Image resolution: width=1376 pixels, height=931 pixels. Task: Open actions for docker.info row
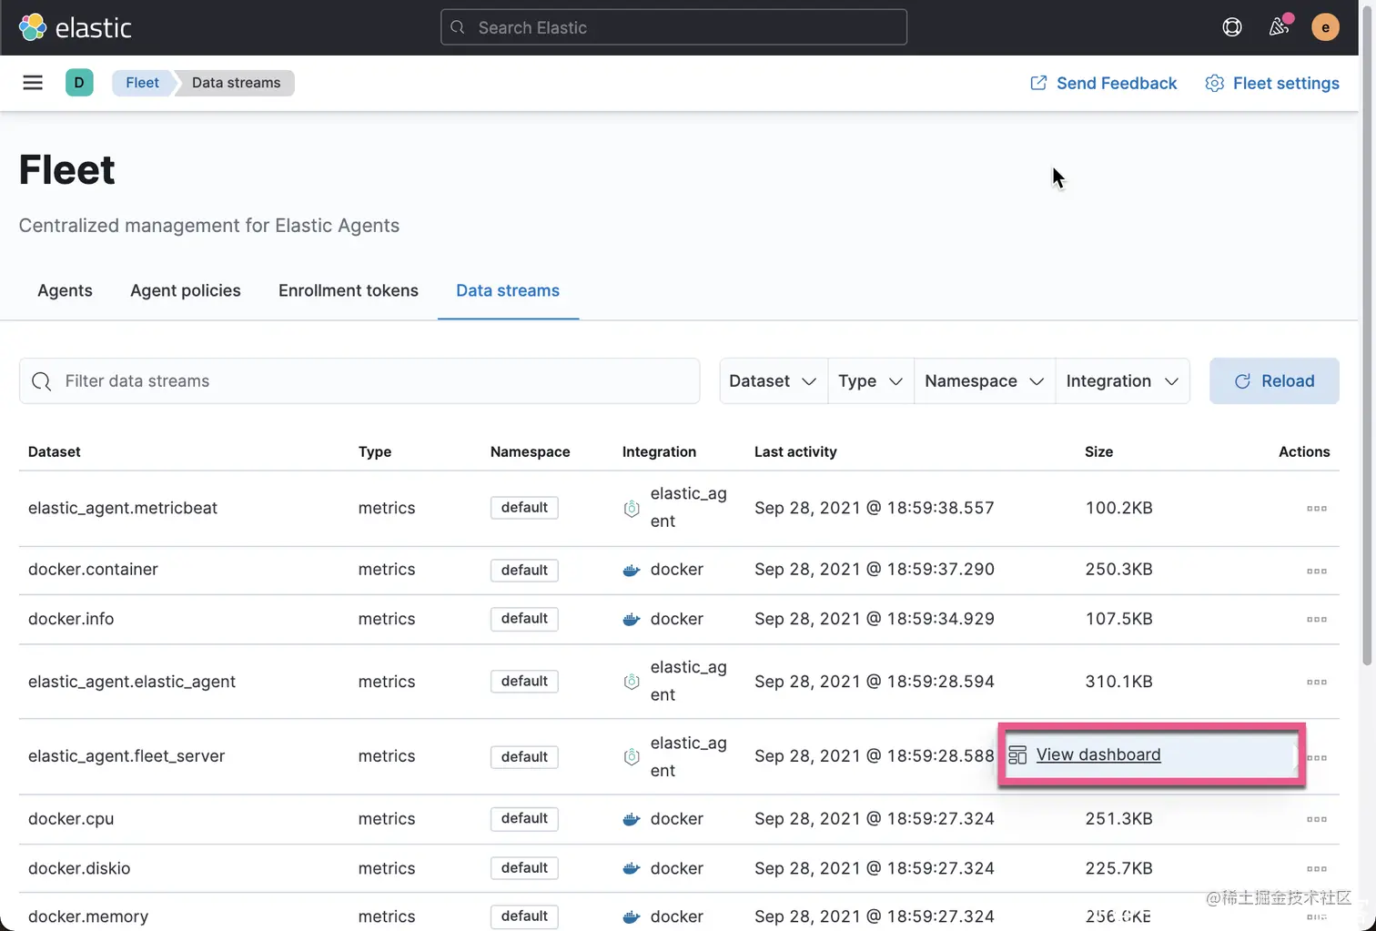tap(1316, 619)
